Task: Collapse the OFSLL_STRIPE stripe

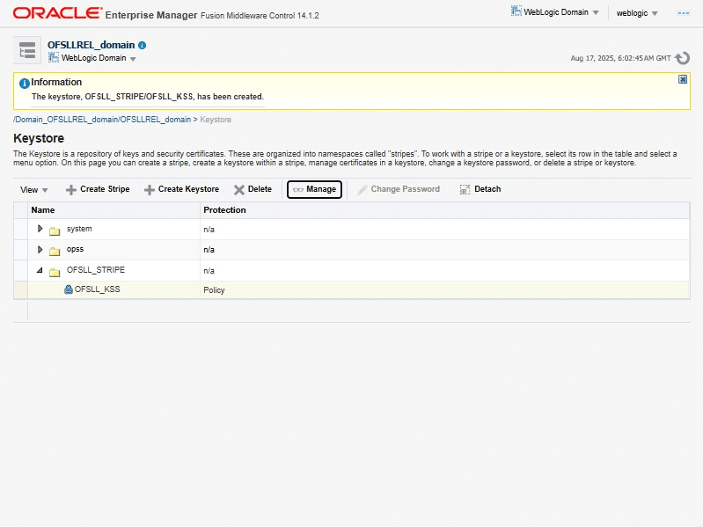Action: tap(40, 270)
